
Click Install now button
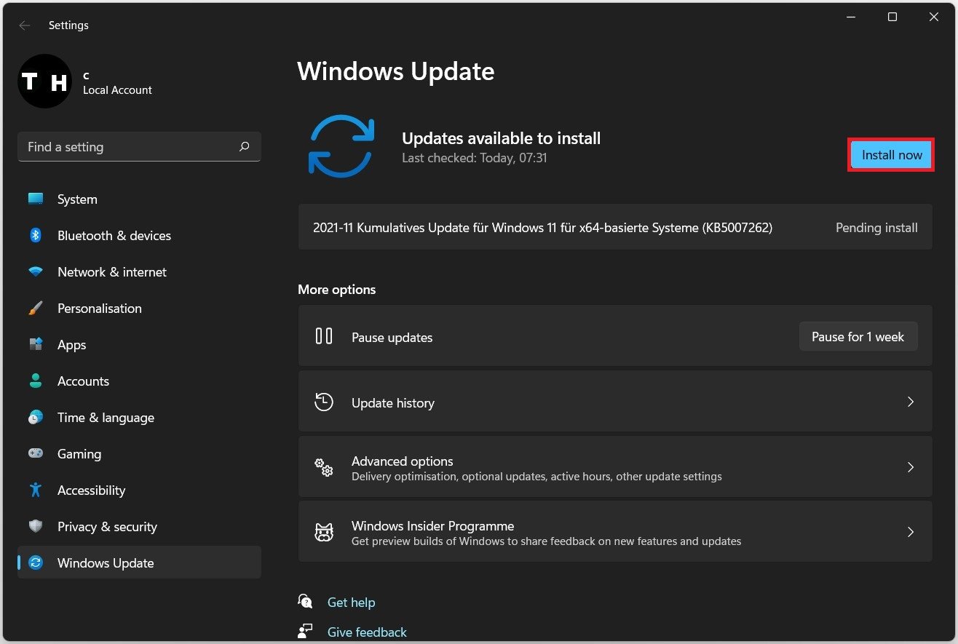(x=892, y=155)
